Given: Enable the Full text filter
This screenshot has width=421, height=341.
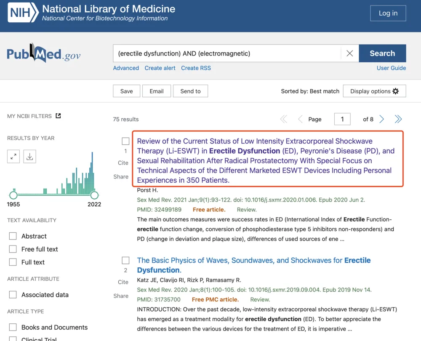Looking at the screenshot, I should click(13, 262).
